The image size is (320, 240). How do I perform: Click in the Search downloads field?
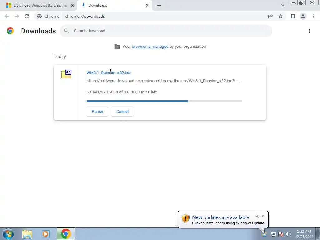coord(166,31)
